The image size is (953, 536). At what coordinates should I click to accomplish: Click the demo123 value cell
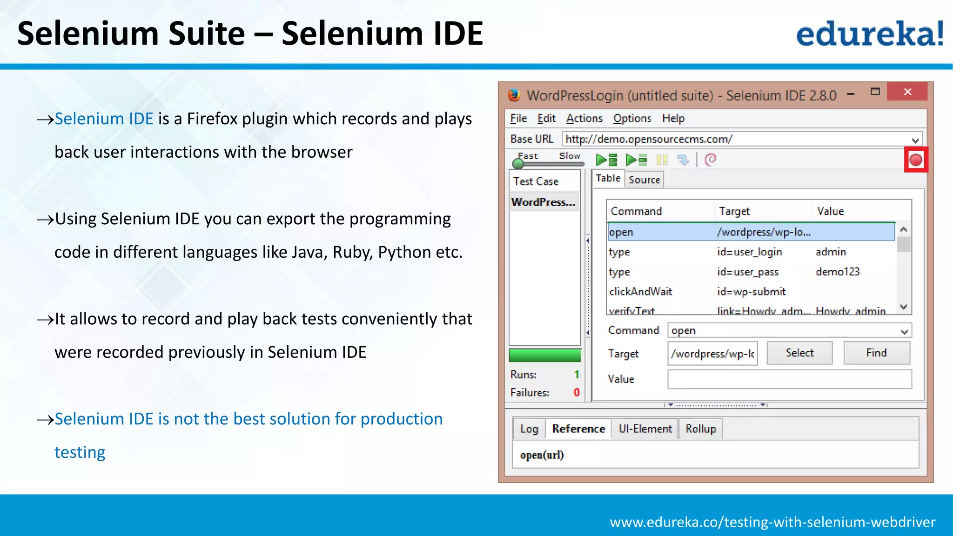[x=838, y=272]
